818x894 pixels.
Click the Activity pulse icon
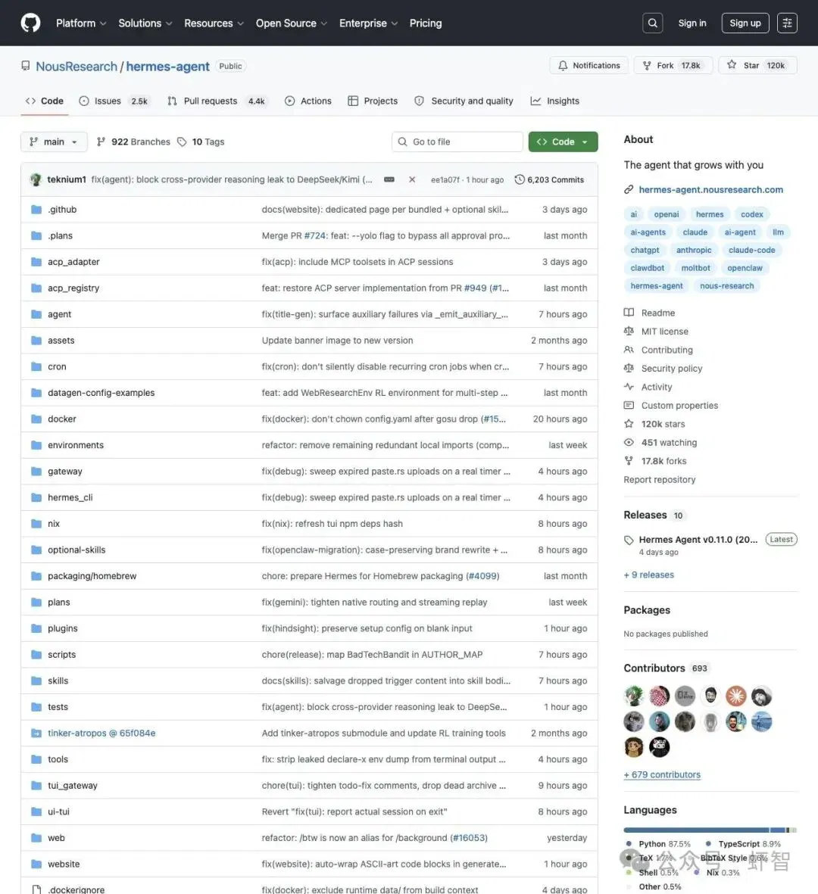[x=629, y=387]
